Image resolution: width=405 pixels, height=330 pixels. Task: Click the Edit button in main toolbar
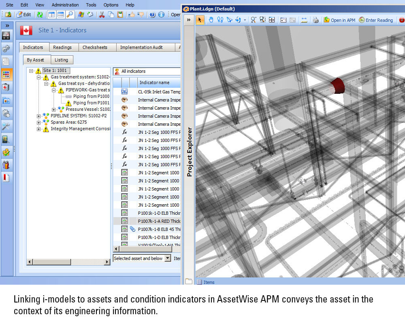[x=24, y=15]
